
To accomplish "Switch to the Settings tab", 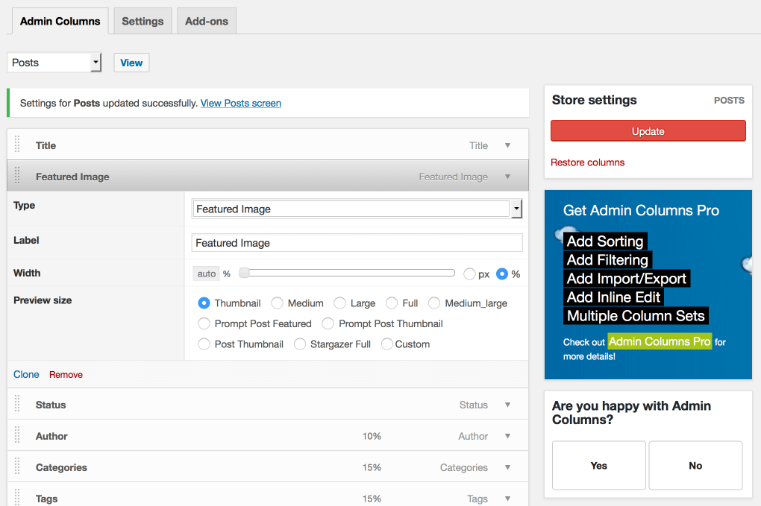I will (143, 22).
